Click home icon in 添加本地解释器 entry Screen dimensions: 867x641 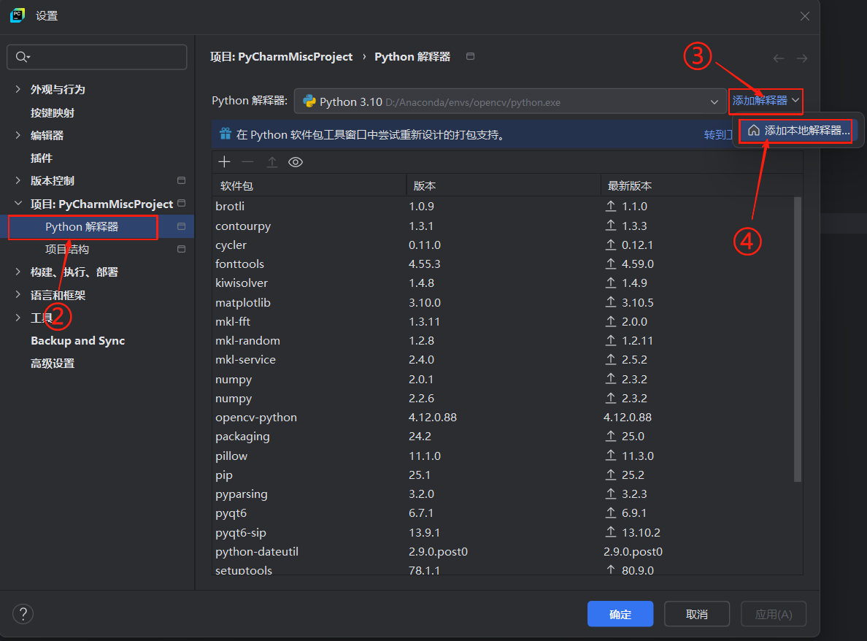[x=754, y=131]
